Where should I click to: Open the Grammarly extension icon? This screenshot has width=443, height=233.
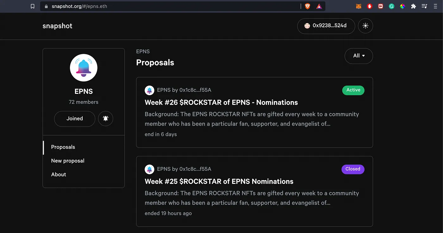pyautogui.click(x=391, y=6)
